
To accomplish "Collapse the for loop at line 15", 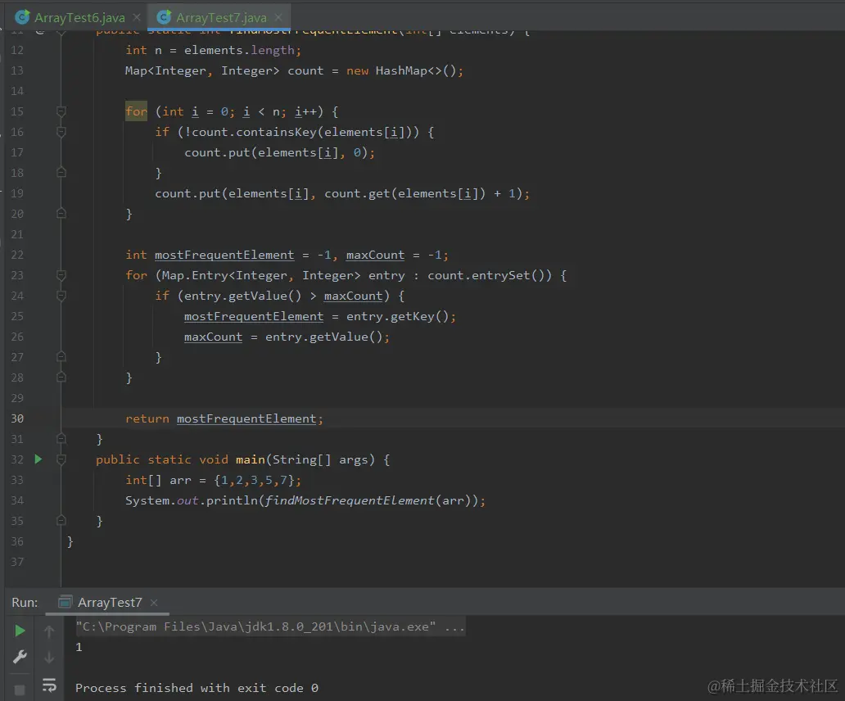I will 61,111.
